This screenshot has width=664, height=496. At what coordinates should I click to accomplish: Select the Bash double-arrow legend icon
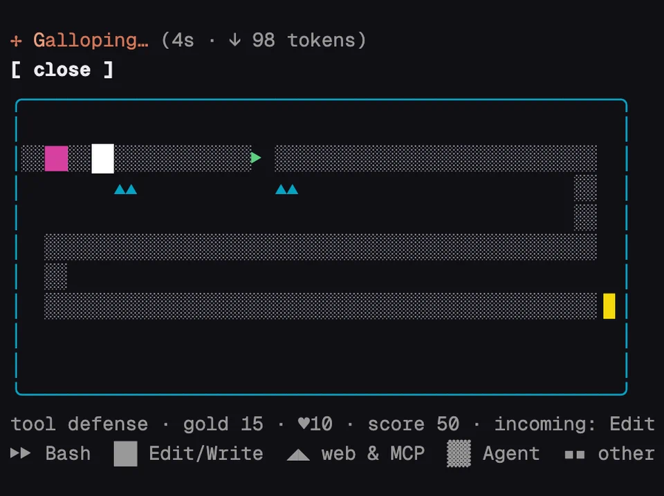[20, 453]
